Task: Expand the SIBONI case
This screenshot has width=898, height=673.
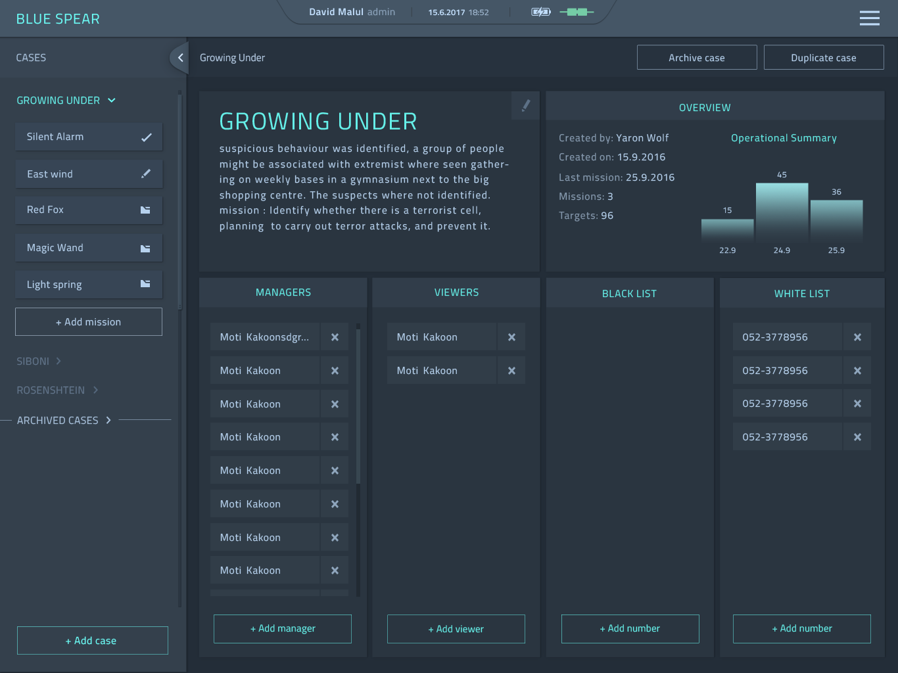Action: point(39,361)
